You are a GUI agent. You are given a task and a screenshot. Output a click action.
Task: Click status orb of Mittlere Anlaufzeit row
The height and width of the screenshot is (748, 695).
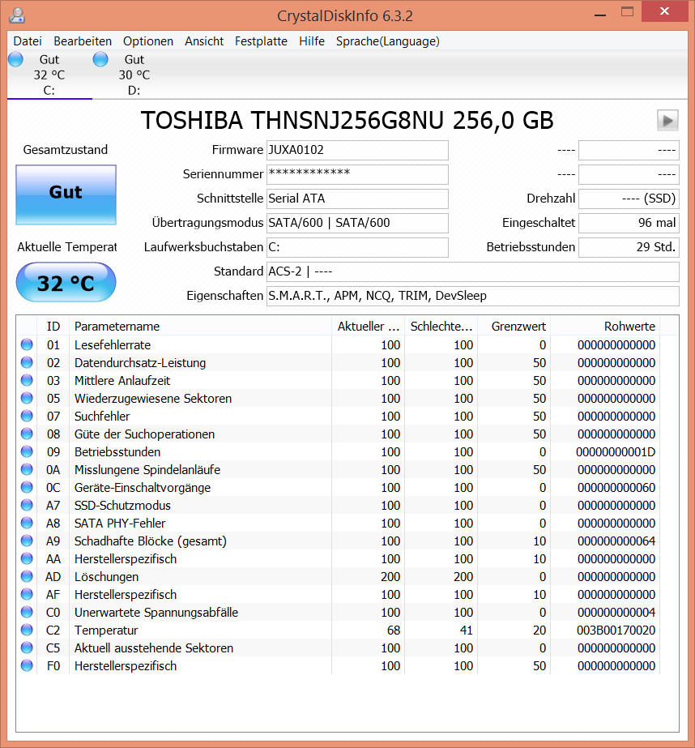click(27, 380)
